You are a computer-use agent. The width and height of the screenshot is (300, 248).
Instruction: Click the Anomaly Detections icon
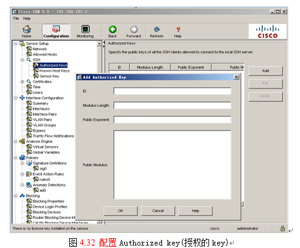(x=29, y=185)
